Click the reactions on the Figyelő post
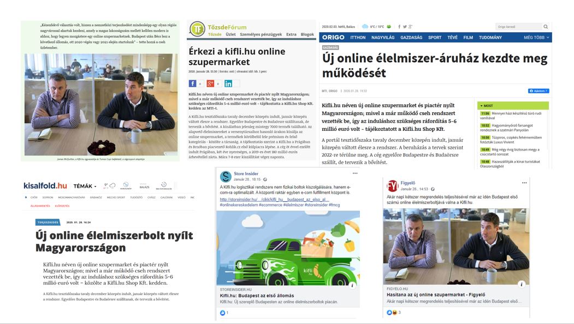574x324 pixels. tap(392, 313)
